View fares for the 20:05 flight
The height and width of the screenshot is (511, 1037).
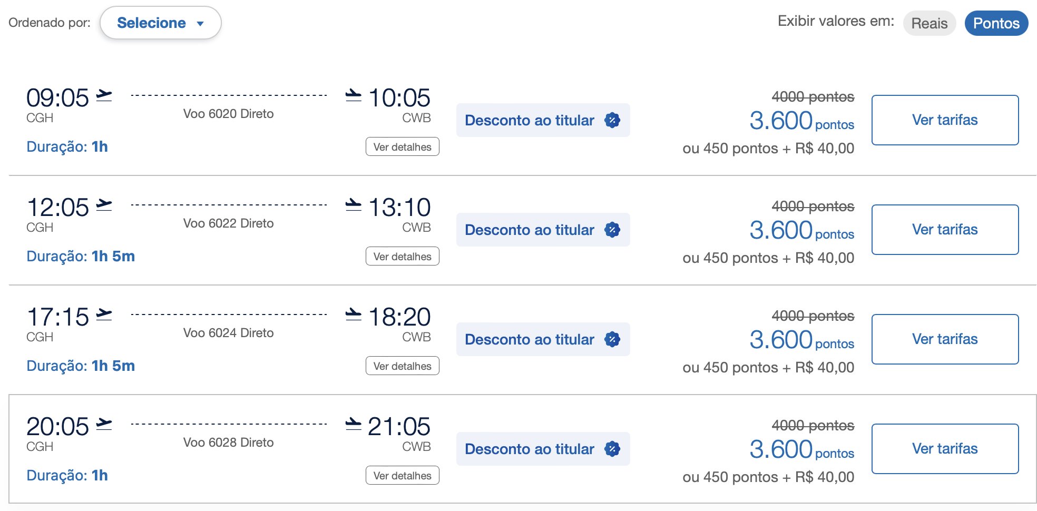(945, 449)
